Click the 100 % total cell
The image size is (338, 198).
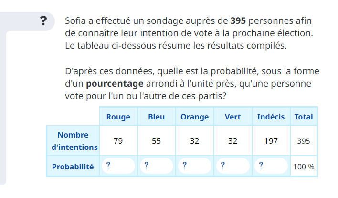click(x=304, y=167)
